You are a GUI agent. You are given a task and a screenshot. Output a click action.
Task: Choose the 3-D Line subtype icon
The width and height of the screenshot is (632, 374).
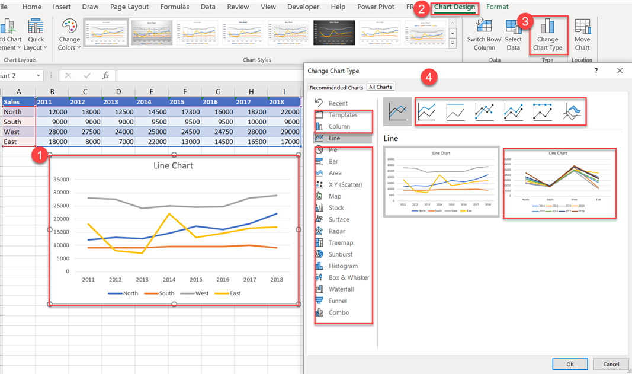point(572,112)
